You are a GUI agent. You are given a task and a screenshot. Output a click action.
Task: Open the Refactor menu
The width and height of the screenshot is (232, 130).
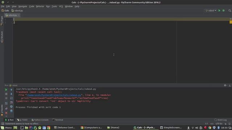click(40, 6)
